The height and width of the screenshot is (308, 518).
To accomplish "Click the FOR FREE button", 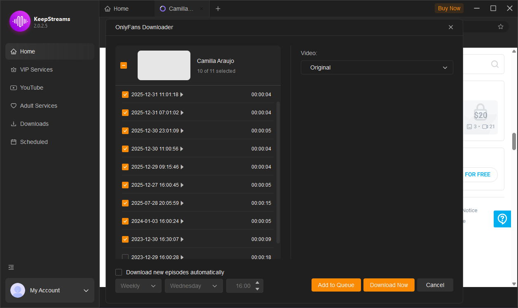I will [x=478, y=174].
